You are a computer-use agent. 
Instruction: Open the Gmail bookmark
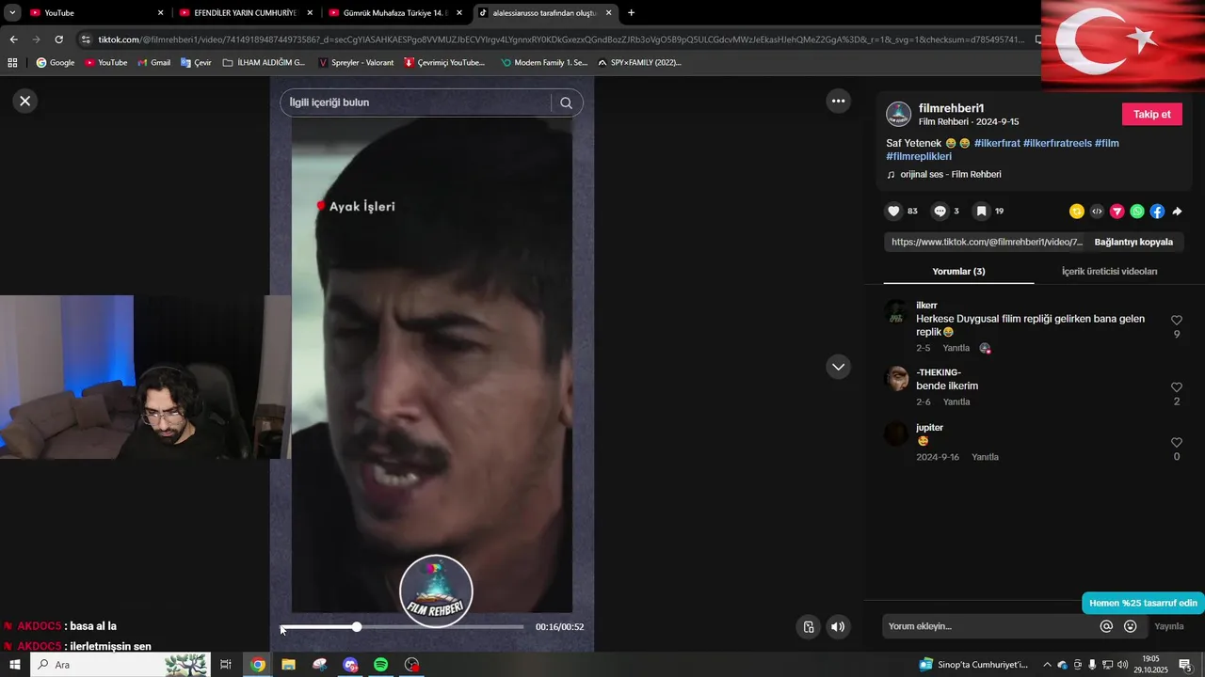pos(153,62)
